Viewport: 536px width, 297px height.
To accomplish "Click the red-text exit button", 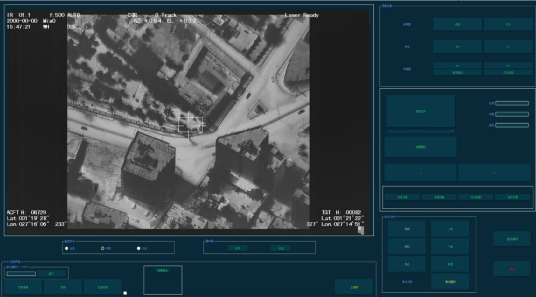I will click(512, 269).
